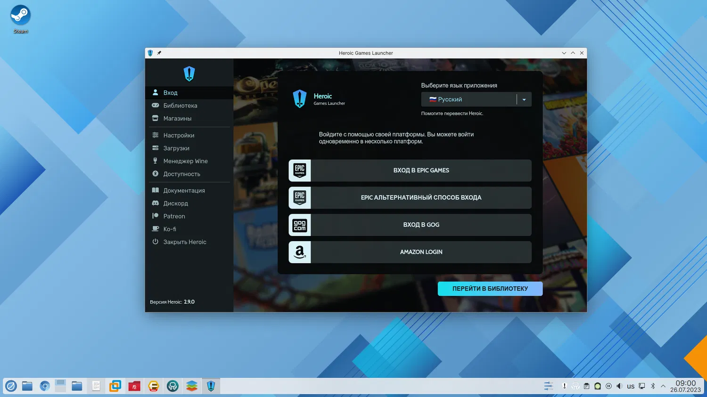
Task: Open the network connections tray icon
Action: (x=642, y=386)
